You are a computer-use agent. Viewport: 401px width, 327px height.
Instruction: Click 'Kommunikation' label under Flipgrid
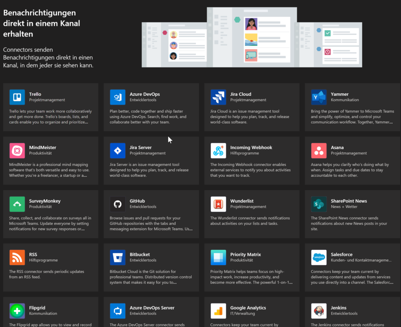[x=43, y=313]
